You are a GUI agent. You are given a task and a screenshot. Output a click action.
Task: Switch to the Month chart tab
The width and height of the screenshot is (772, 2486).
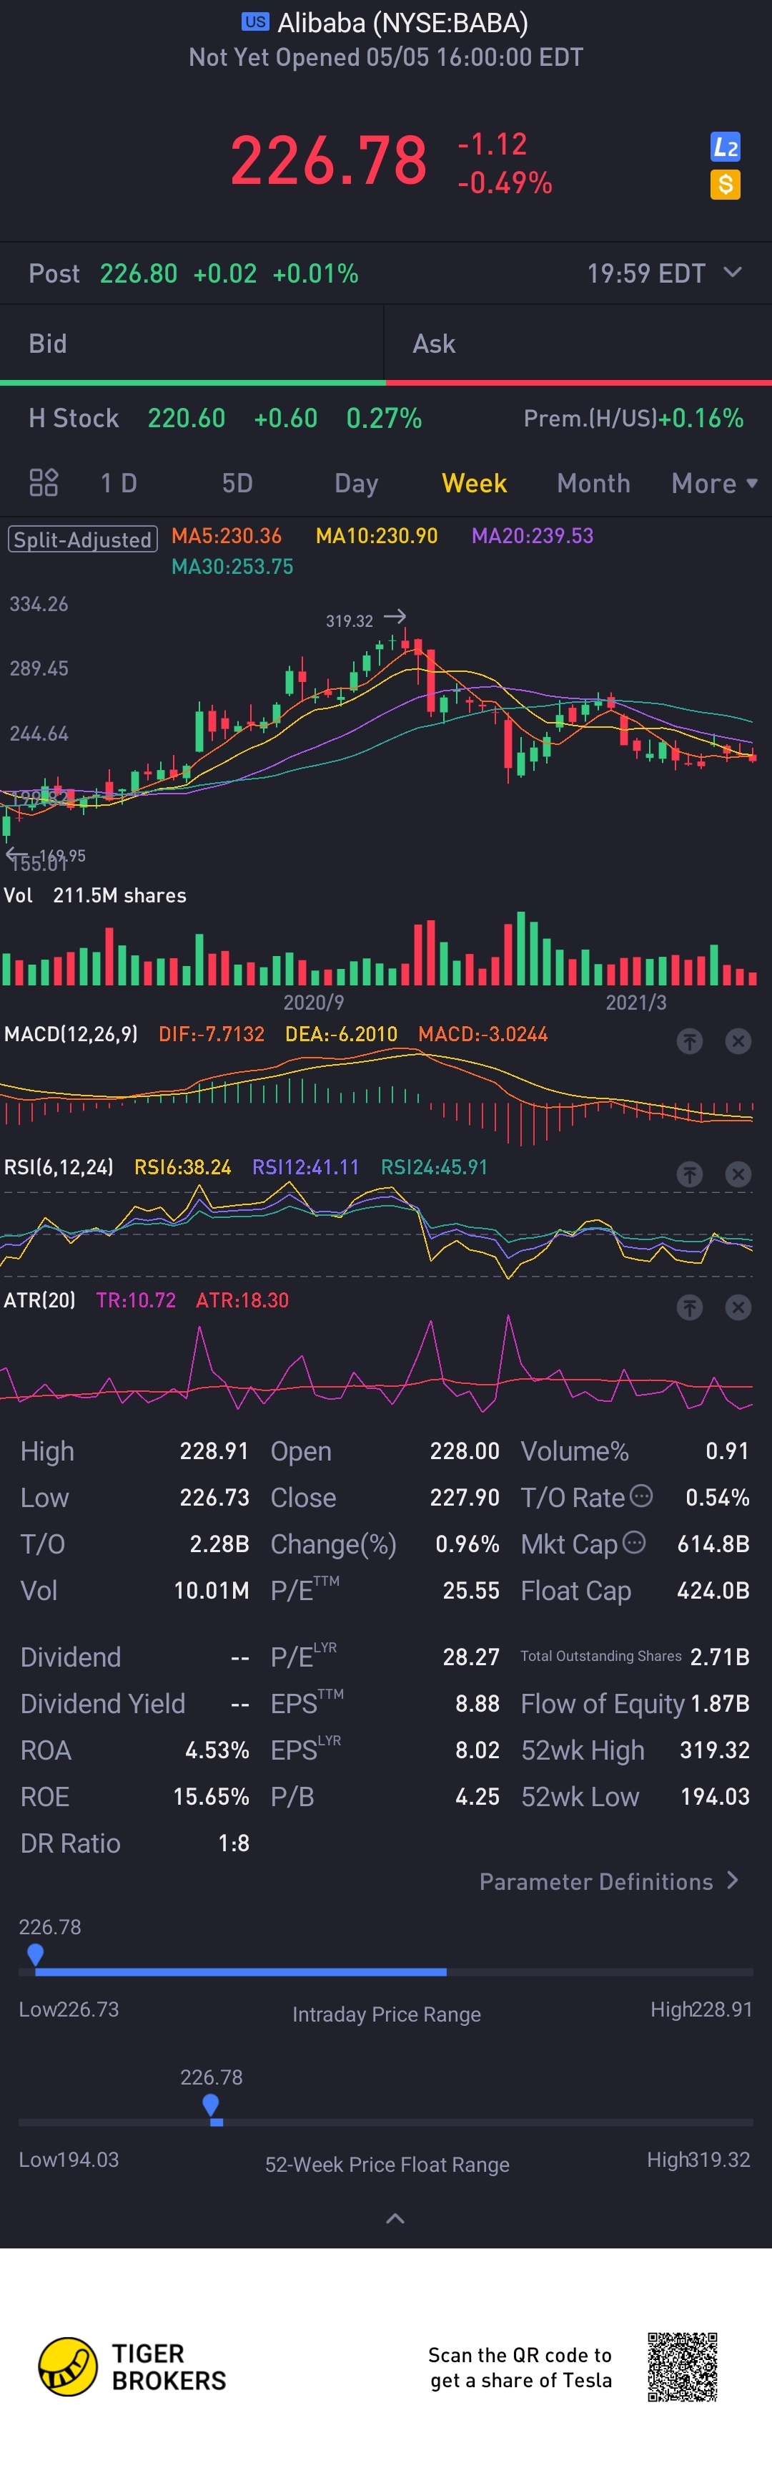tap(594, 484)
